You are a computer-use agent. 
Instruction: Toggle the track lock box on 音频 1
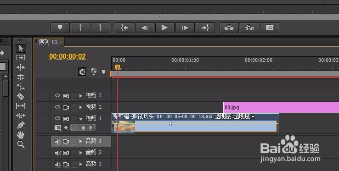coord(74,141)
